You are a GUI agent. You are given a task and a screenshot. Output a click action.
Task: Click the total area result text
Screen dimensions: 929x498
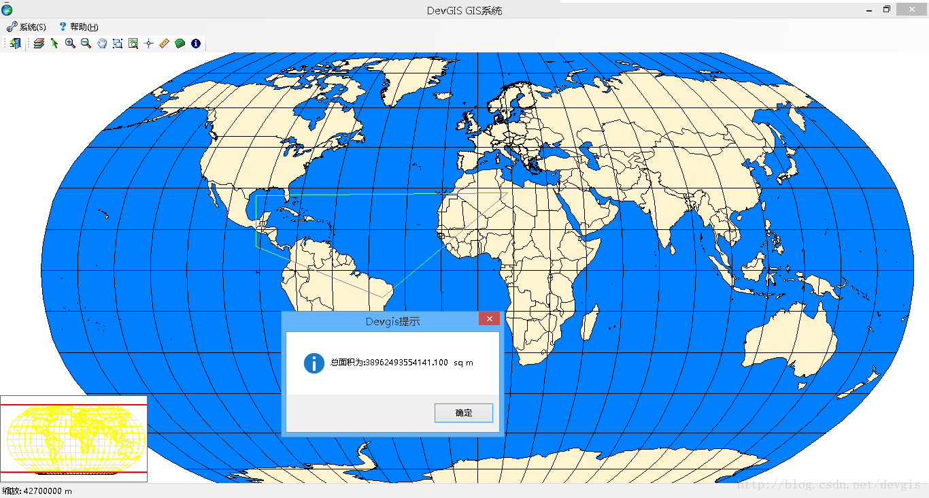(402, 363)
